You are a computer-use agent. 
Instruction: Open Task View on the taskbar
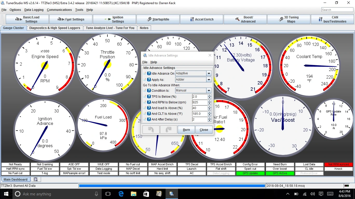pos(108,194)
